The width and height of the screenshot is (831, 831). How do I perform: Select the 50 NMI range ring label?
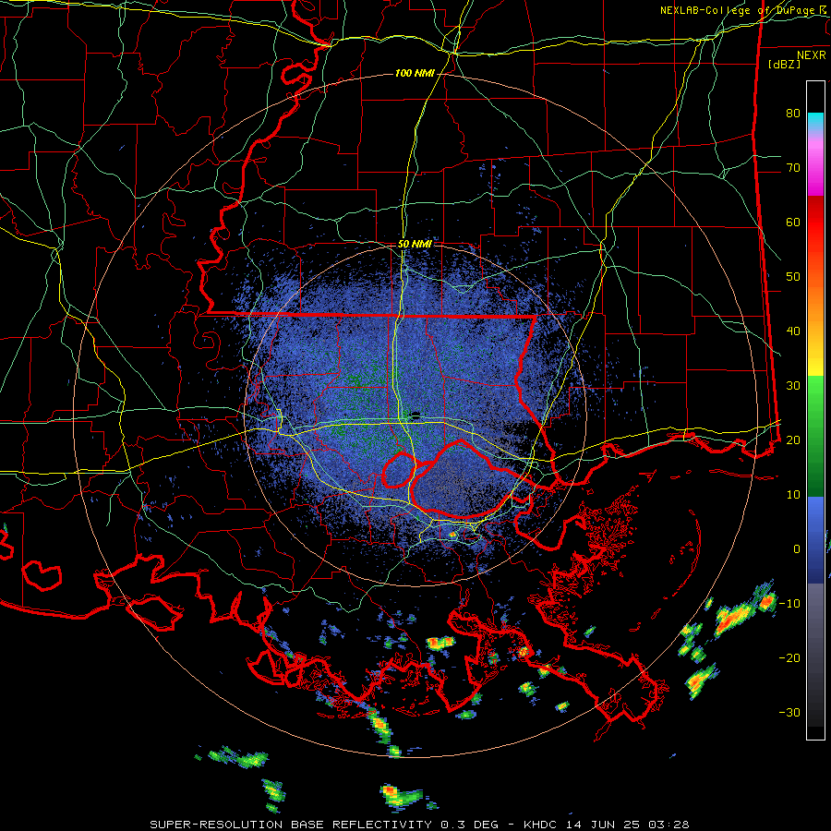point(415,245)
